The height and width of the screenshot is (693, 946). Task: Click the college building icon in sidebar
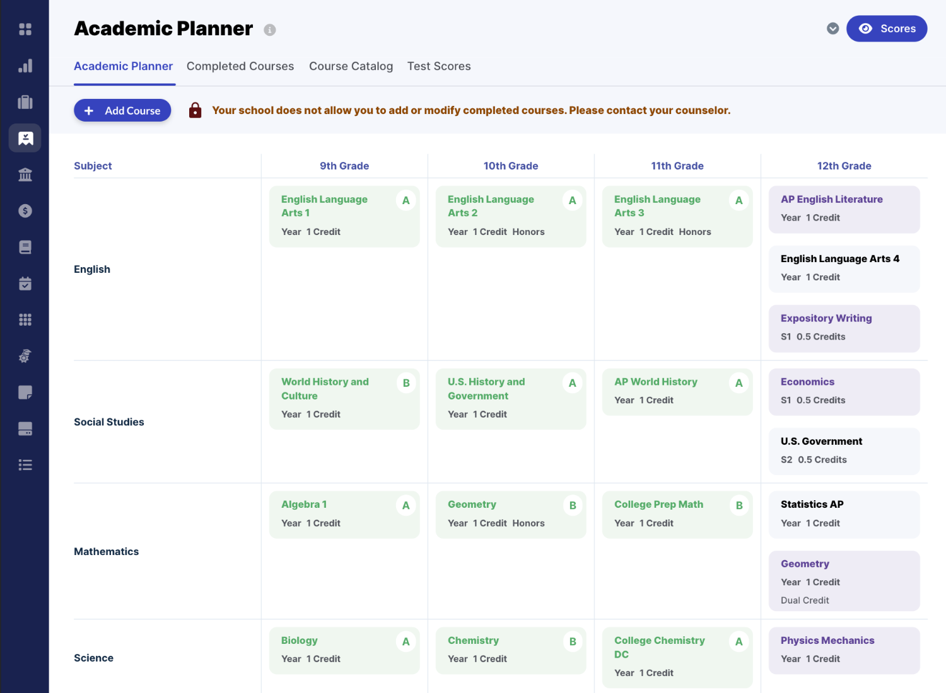pos(25,175)
